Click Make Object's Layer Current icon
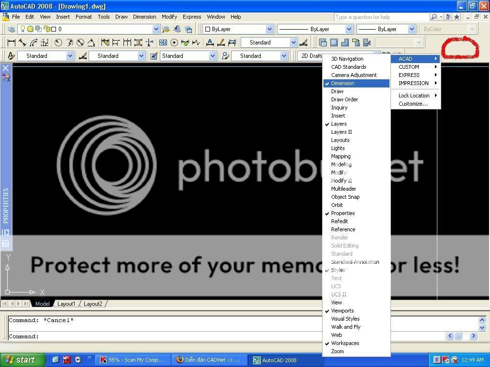Viewport: 490px width, 367px height. tap(166, 29)
